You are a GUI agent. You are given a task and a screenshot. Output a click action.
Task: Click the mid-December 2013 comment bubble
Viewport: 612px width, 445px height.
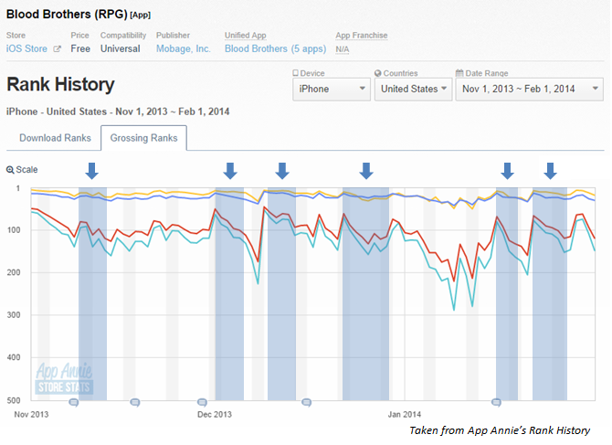tap(307, 402)
